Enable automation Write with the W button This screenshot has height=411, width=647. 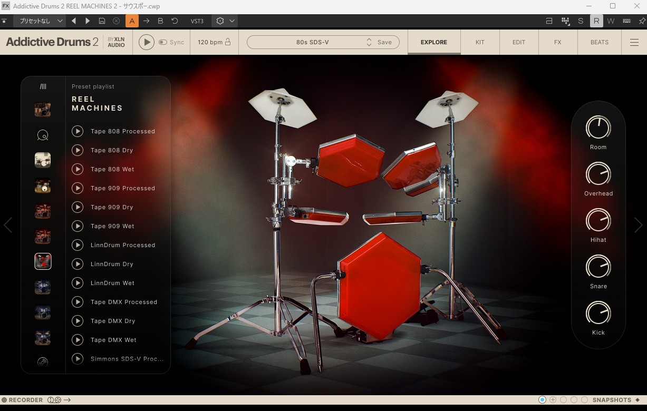[611, 21]
